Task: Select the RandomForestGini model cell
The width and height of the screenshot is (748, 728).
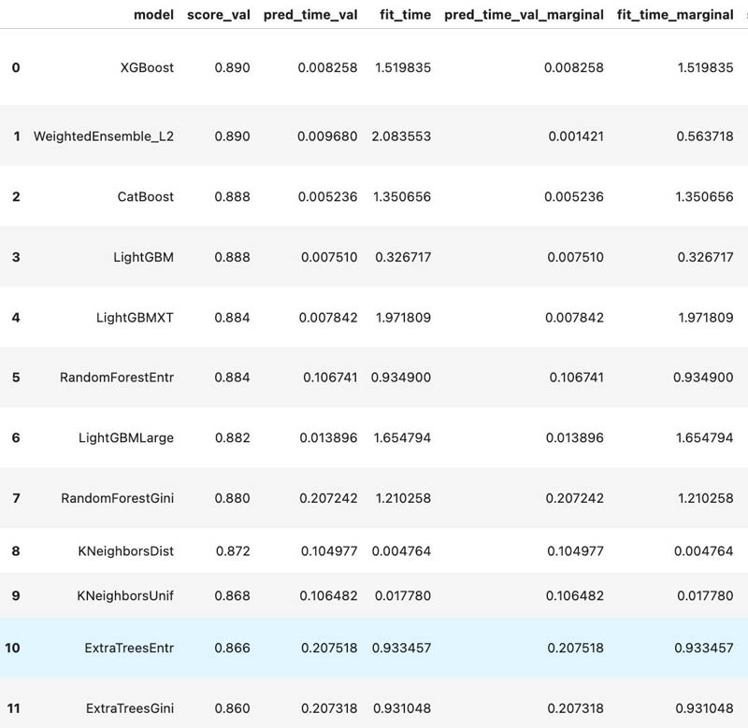Action: 118,498
